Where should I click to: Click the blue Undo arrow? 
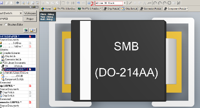(79, 3)
